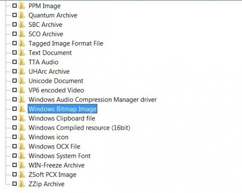This screenshot has width=242, height=193.
Task: Select the Windows System Font label
Action: pos(59,156)
